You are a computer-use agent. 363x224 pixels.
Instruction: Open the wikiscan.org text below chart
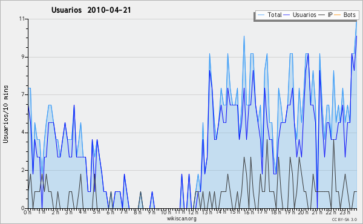181,219
